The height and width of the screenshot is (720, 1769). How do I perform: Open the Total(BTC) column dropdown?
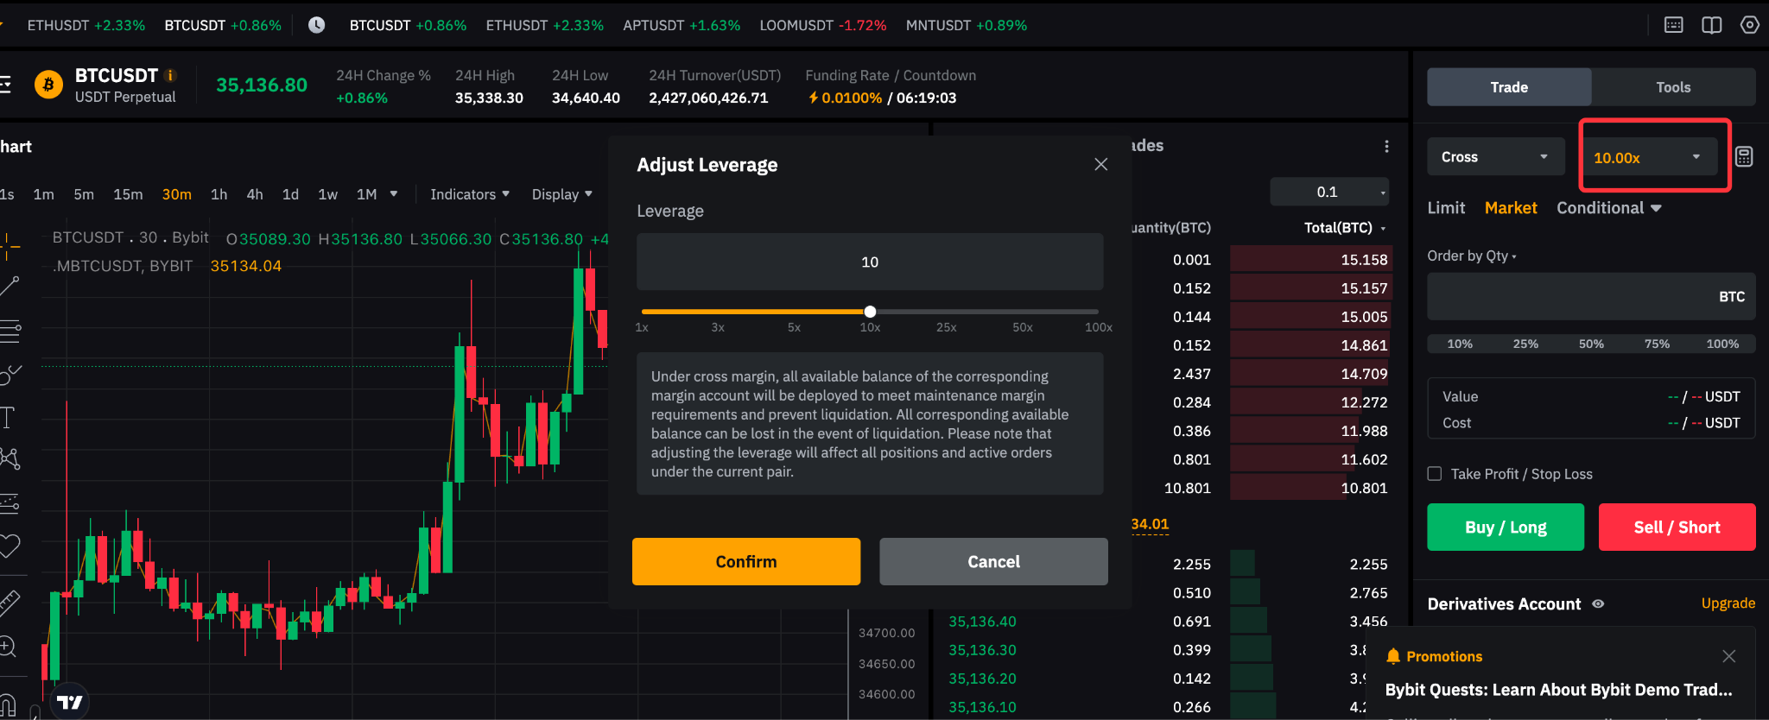1345,228
